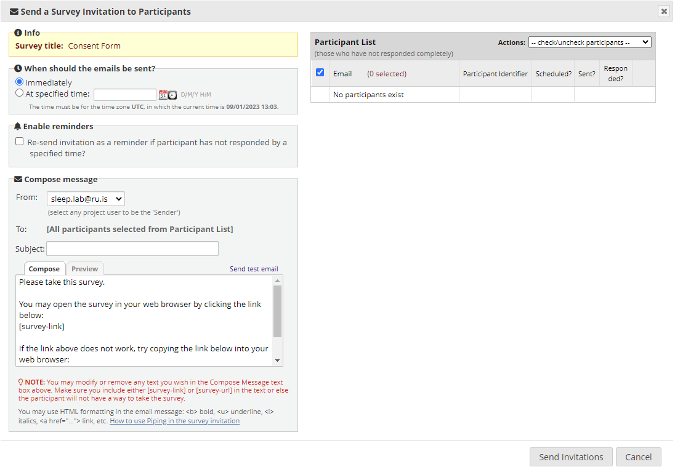Click the lightbulb icon next to NOTE

click(x=21, y=382)
